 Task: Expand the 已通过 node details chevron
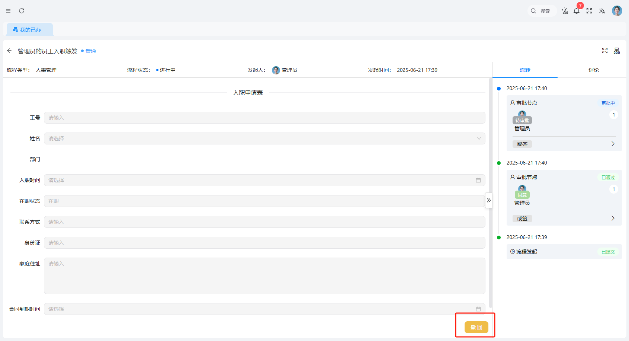(x=613, y=219)
